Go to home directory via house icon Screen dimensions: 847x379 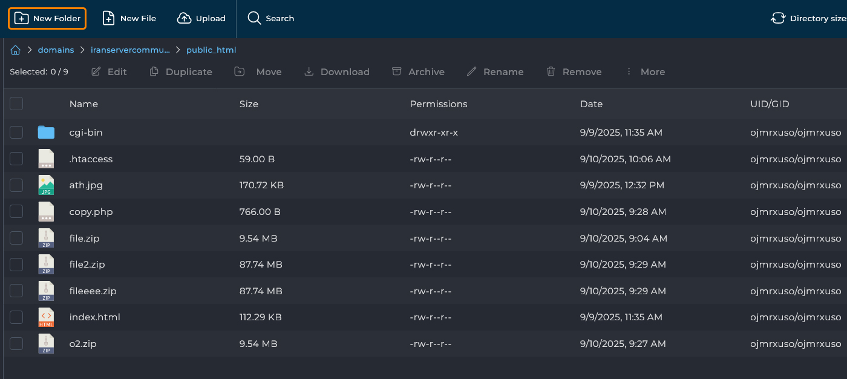click(16, 50)
